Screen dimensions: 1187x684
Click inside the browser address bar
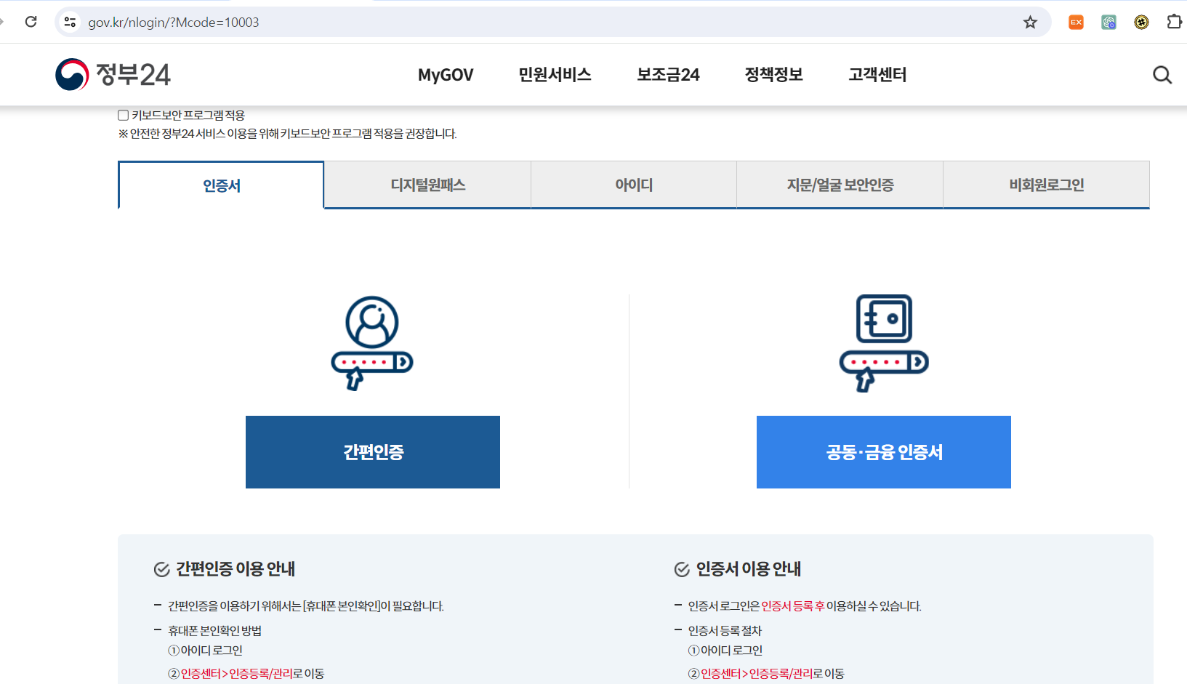pos(291,22)
